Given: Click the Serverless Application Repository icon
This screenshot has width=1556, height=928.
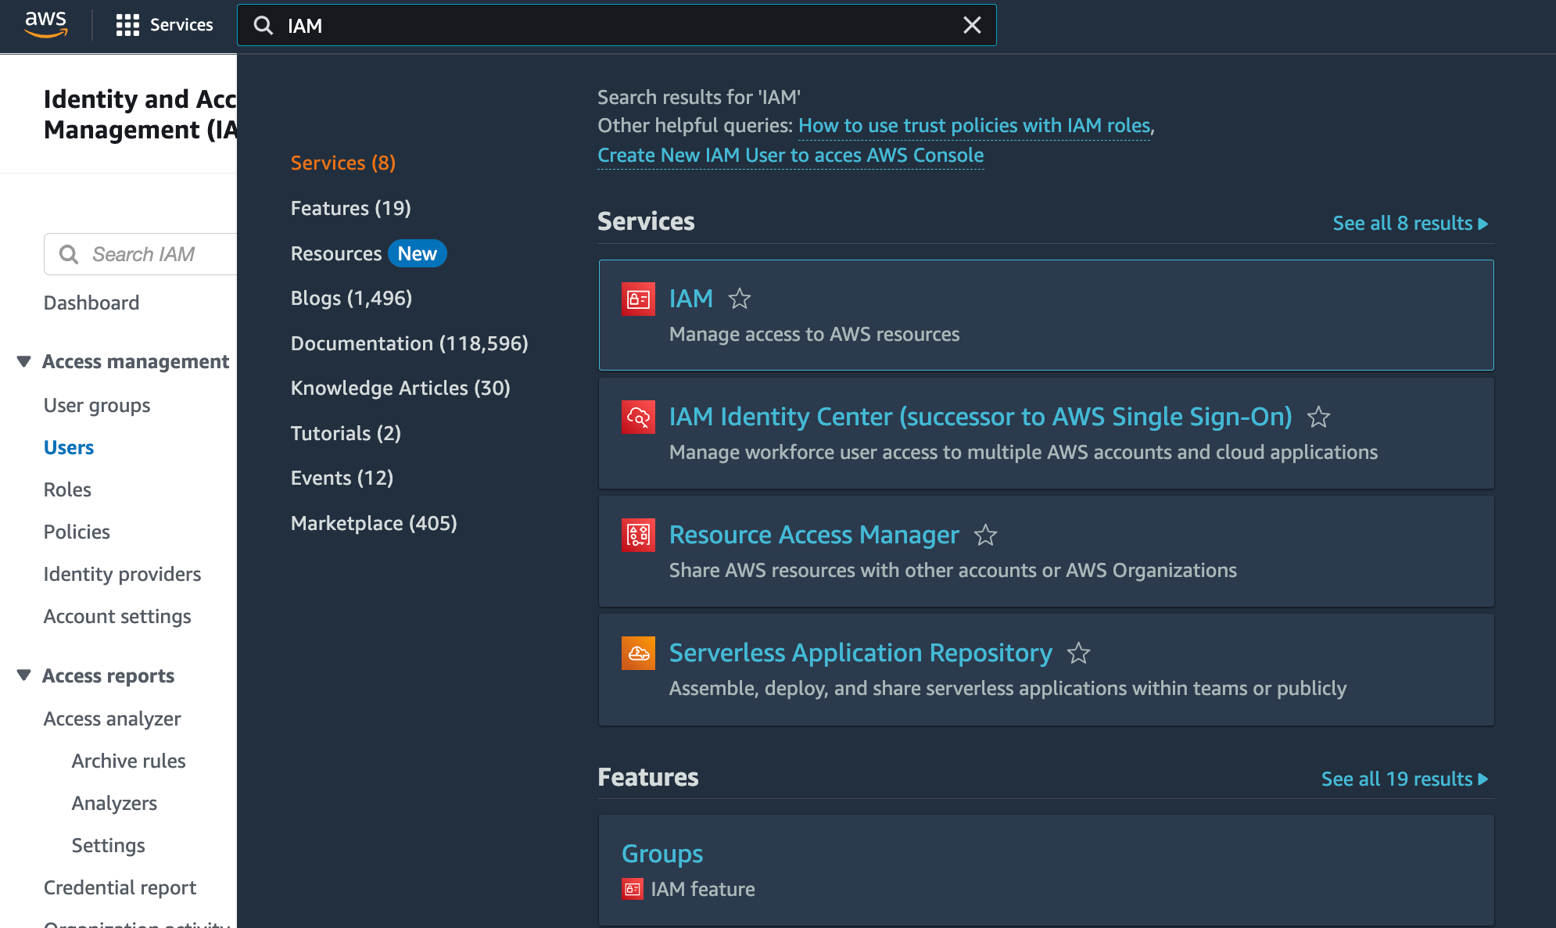Looking at the screenshot, I should tap(638, 653).
